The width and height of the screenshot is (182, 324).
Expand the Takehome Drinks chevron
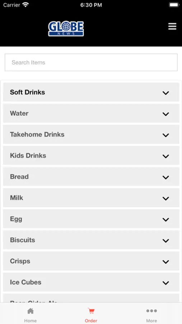coord(166,135)
